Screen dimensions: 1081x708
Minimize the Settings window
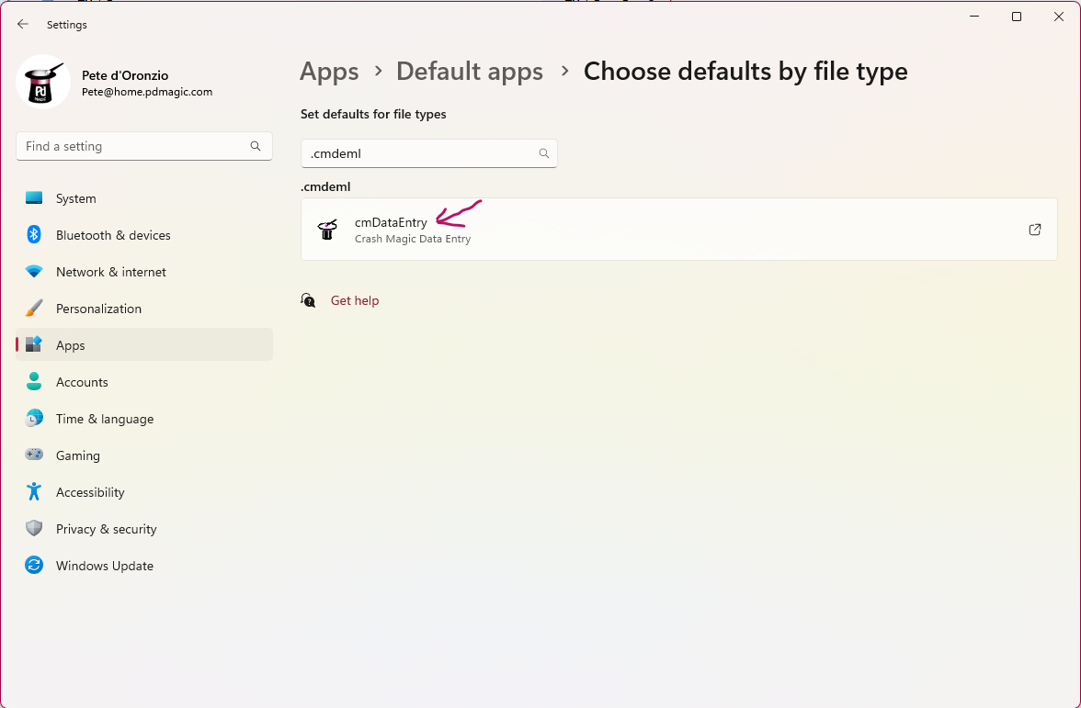point(974,17)
